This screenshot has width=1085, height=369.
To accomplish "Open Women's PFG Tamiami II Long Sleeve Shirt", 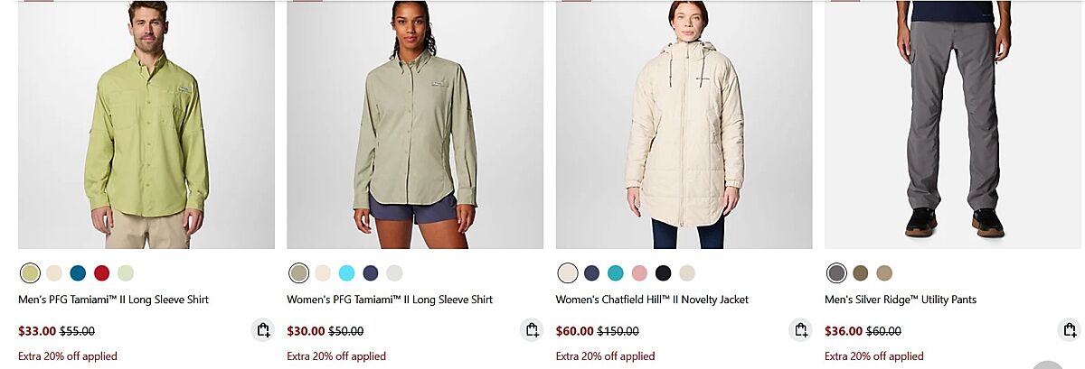I will (x=390, y=300).
